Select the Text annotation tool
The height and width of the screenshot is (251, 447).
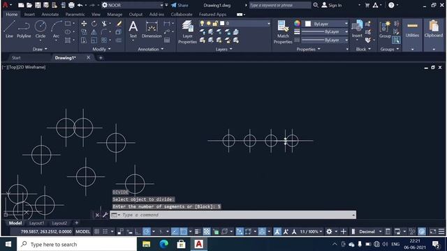(133, 29)
